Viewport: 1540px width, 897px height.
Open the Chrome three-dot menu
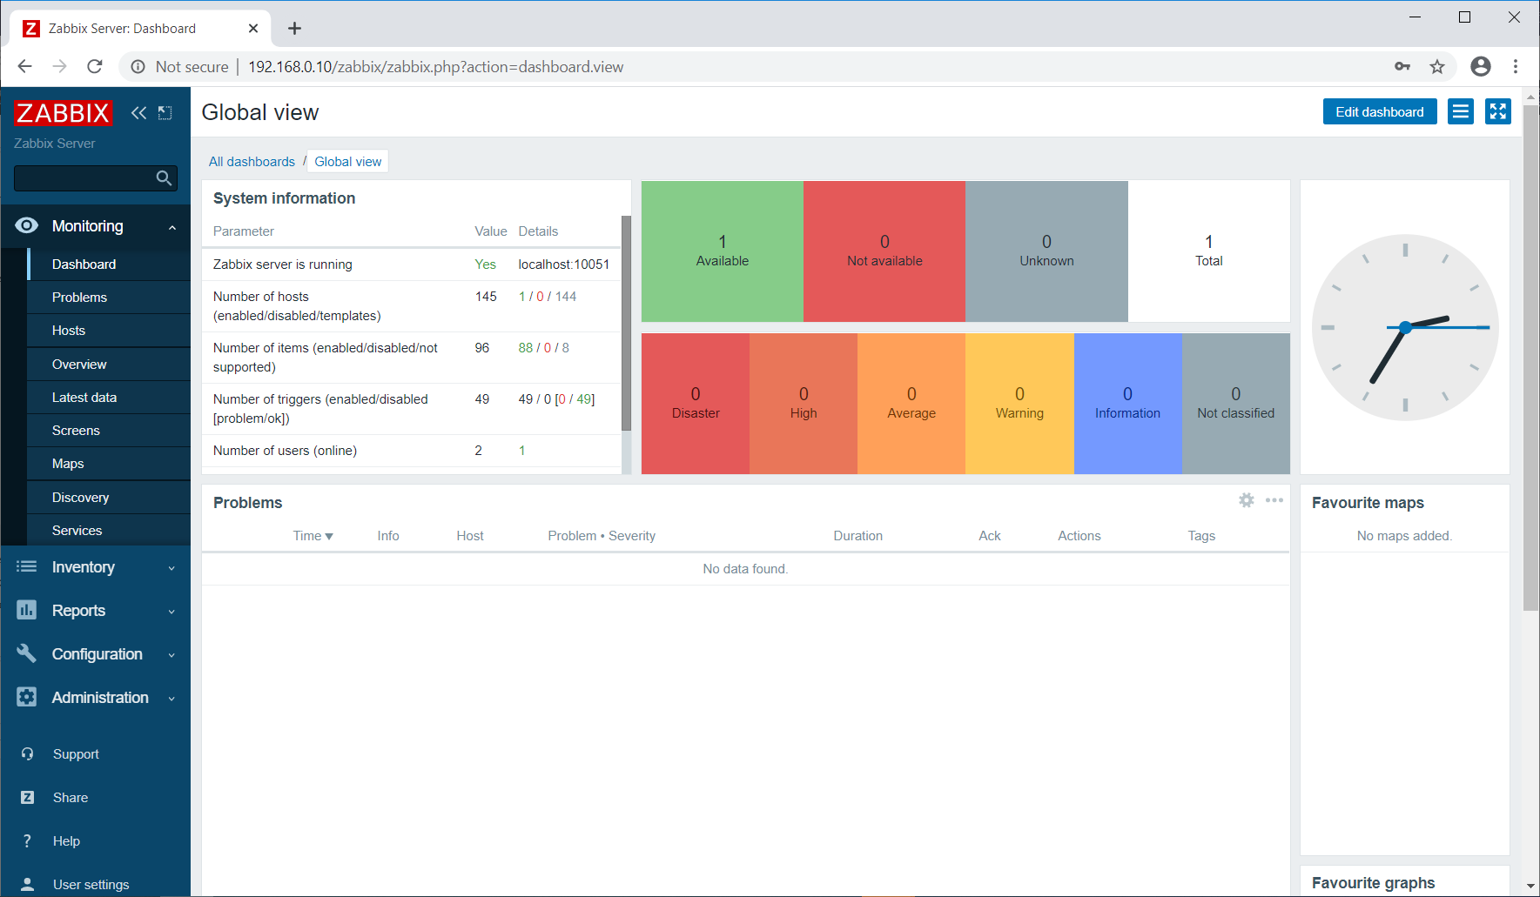pyautogui.click(x=1516, y=67)
